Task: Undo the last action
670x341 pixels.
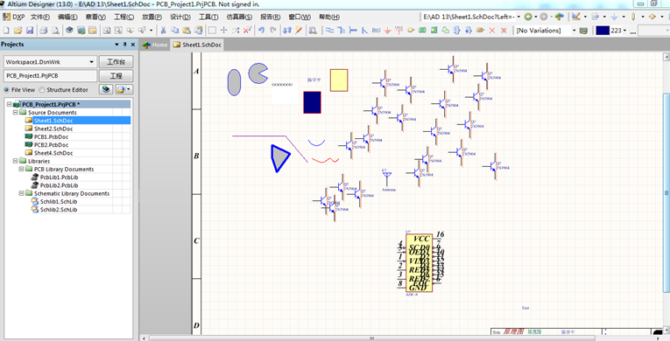Action: tap(261, 31)
